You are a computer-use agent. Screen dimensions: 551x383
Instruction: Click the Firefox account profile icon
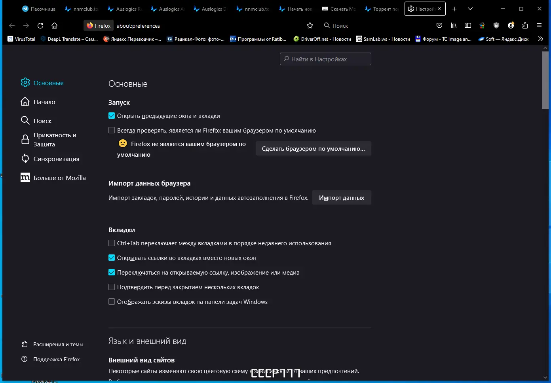coord(511,25)
